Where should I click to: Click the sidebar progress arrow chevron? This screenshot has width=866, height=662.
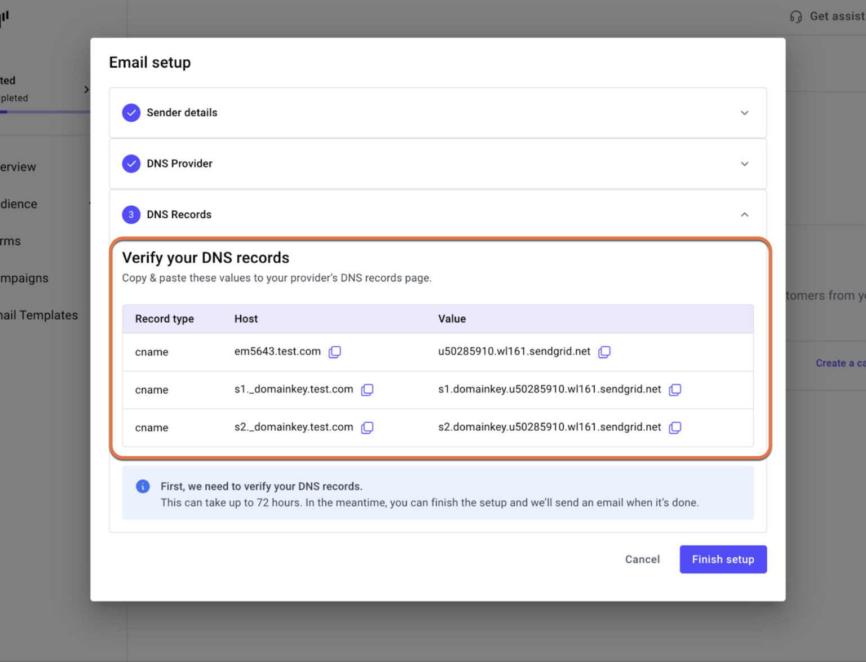click(x=86, y=90)
